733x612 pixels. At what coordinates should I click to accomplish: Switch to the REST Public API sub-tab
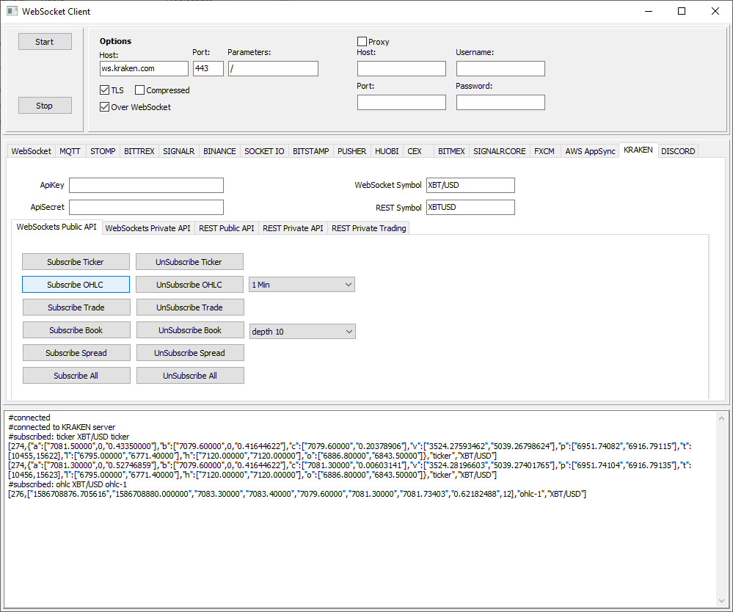(227, 228)
